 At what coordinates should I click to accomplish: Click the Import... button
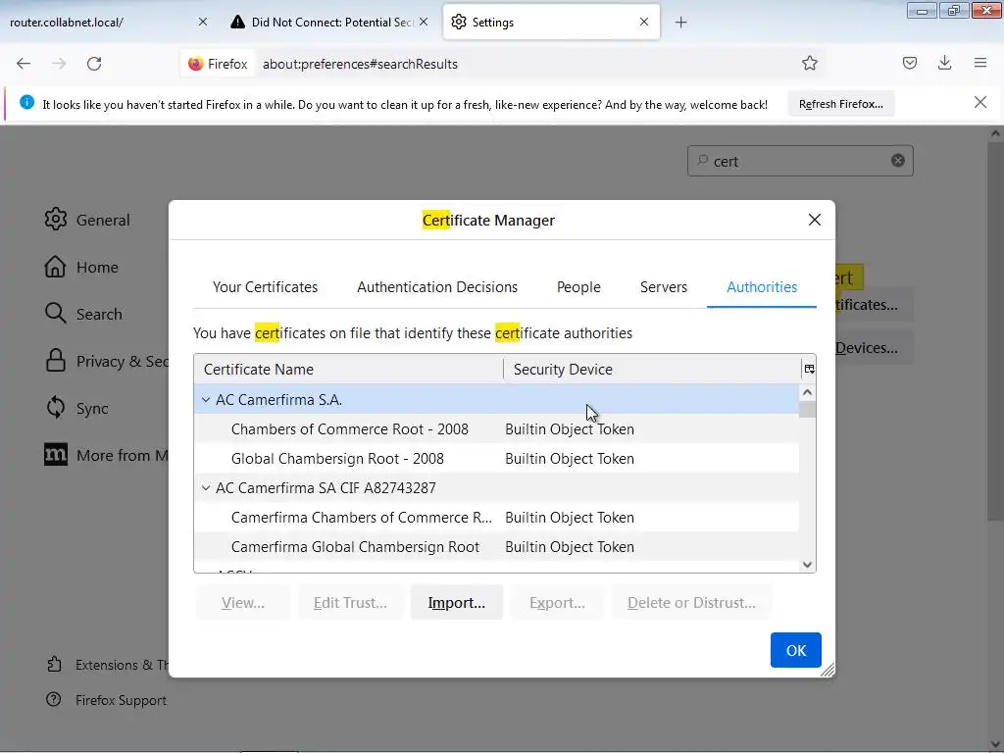click(457, 603)
